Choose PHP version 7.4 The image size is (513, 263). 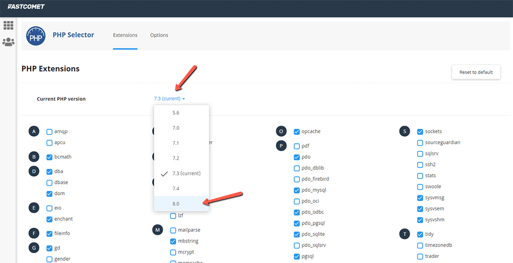(181, 188)
